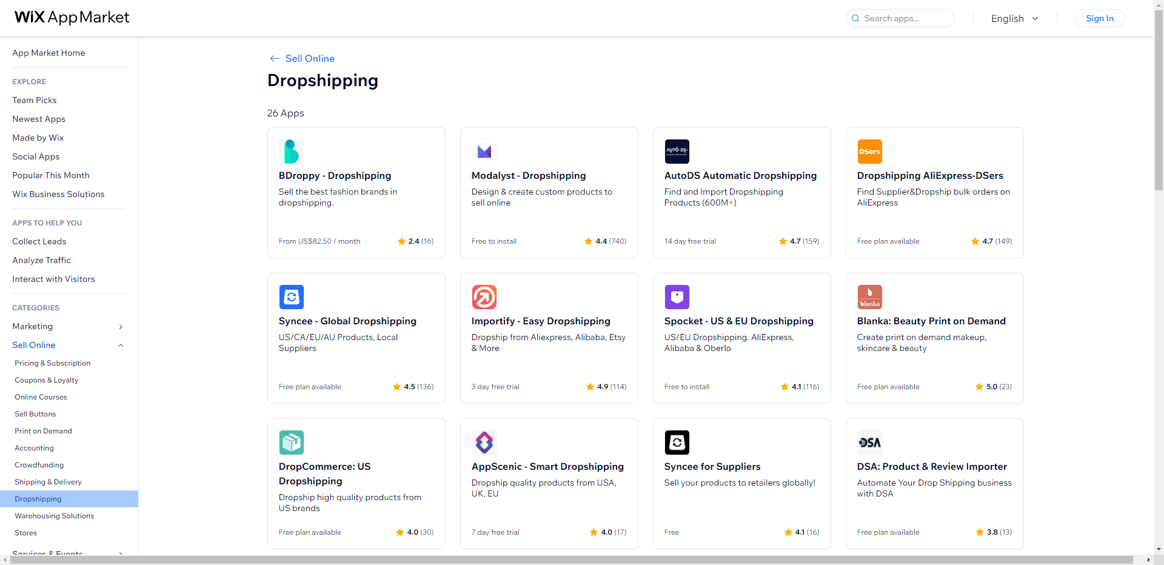1164x565 pixels.
Task: Open the DSers orange app icon
Action: click(869, 152)
